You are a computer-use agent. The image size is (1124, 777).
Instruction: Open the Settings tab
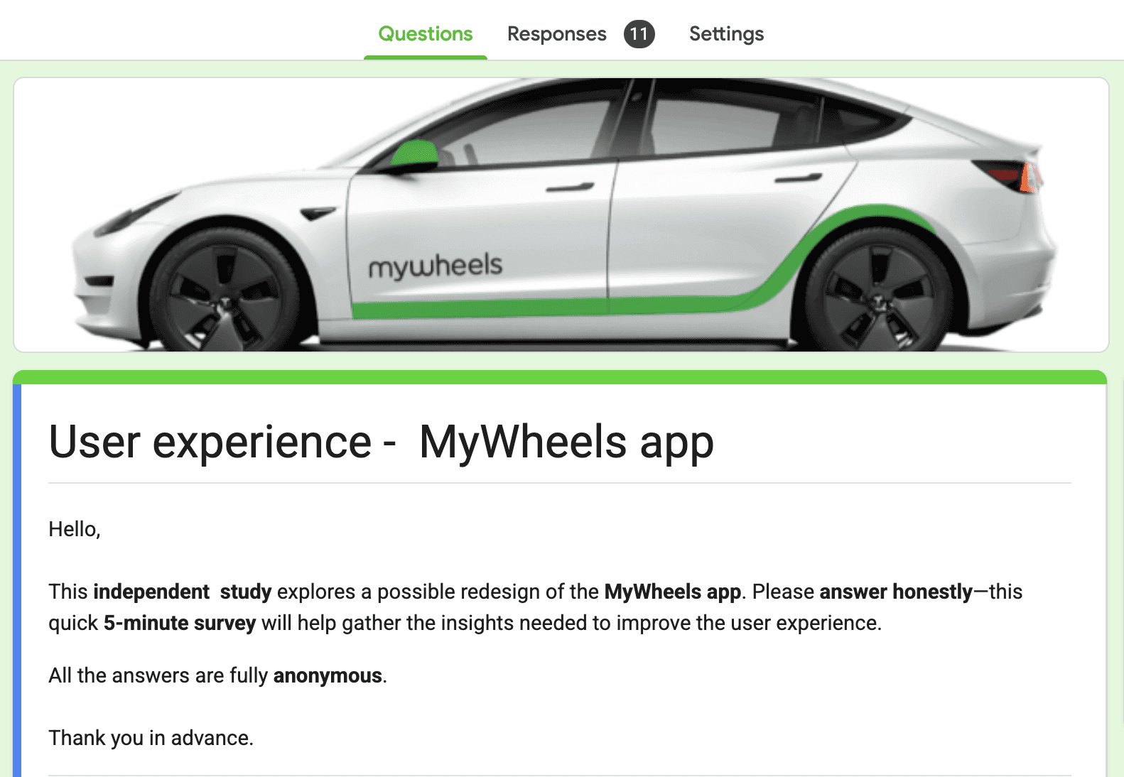pos(726,33)
